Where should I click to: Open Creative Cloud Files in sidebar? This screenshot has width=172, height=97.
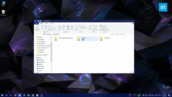click(42, 55)
